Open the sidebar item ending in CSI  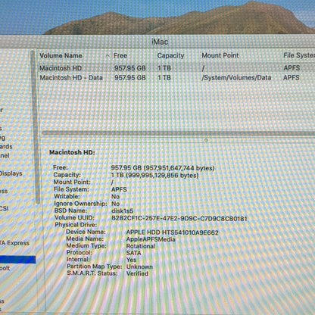tap(4, 208)
